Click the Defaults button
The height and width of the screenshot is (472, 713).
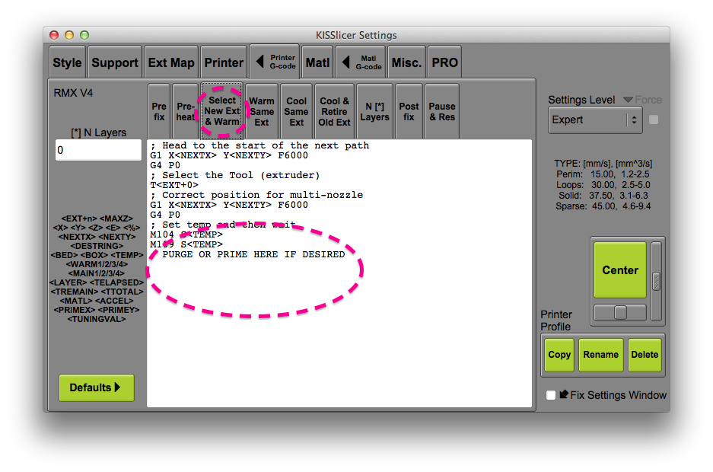click(97, 387)
